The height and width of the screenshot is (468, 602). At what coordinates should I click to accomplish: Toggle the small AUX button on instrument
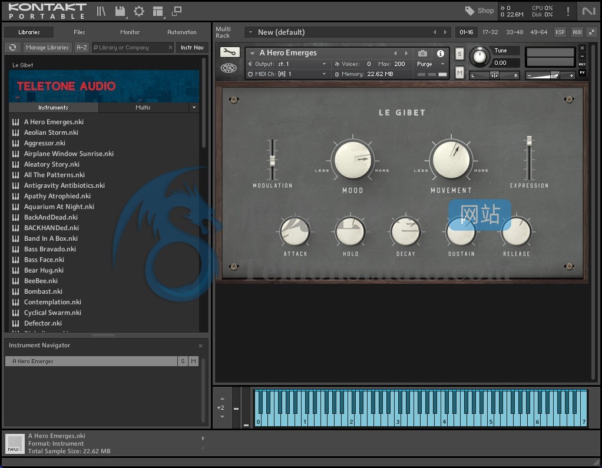583,64
